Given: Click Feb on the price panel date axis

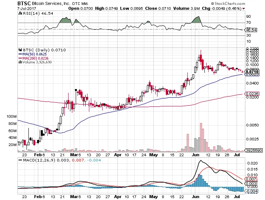Looking at the screenshot, I should [38, 155].
